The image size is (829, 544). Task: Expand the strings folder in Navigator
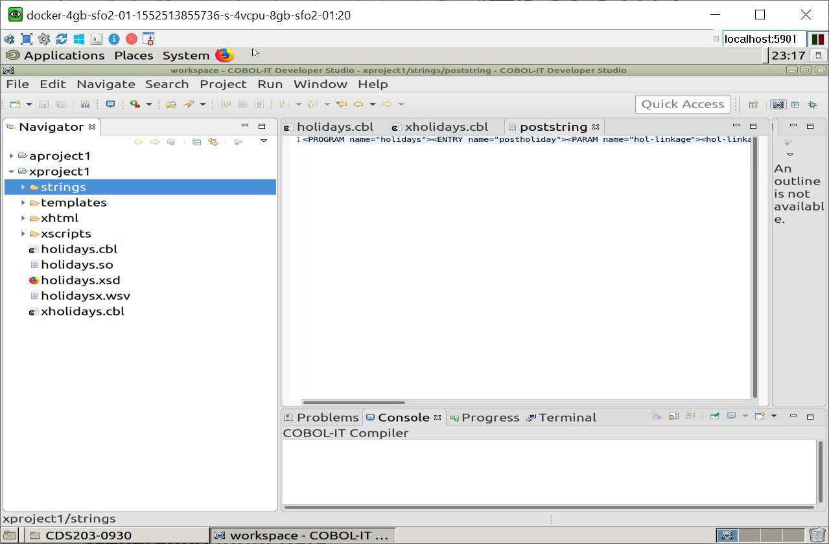pyautogui.click(x=23, y=187)
